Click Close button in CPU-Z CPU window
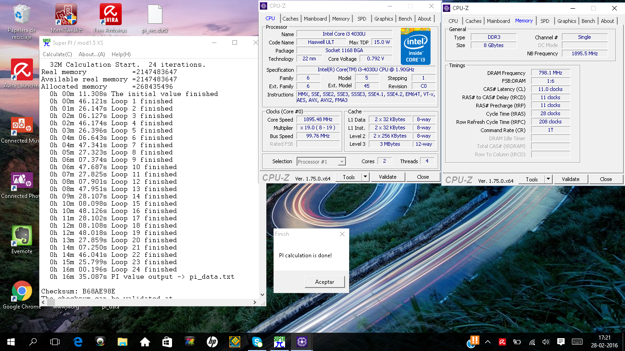625x351 pixels. (423, 177)
